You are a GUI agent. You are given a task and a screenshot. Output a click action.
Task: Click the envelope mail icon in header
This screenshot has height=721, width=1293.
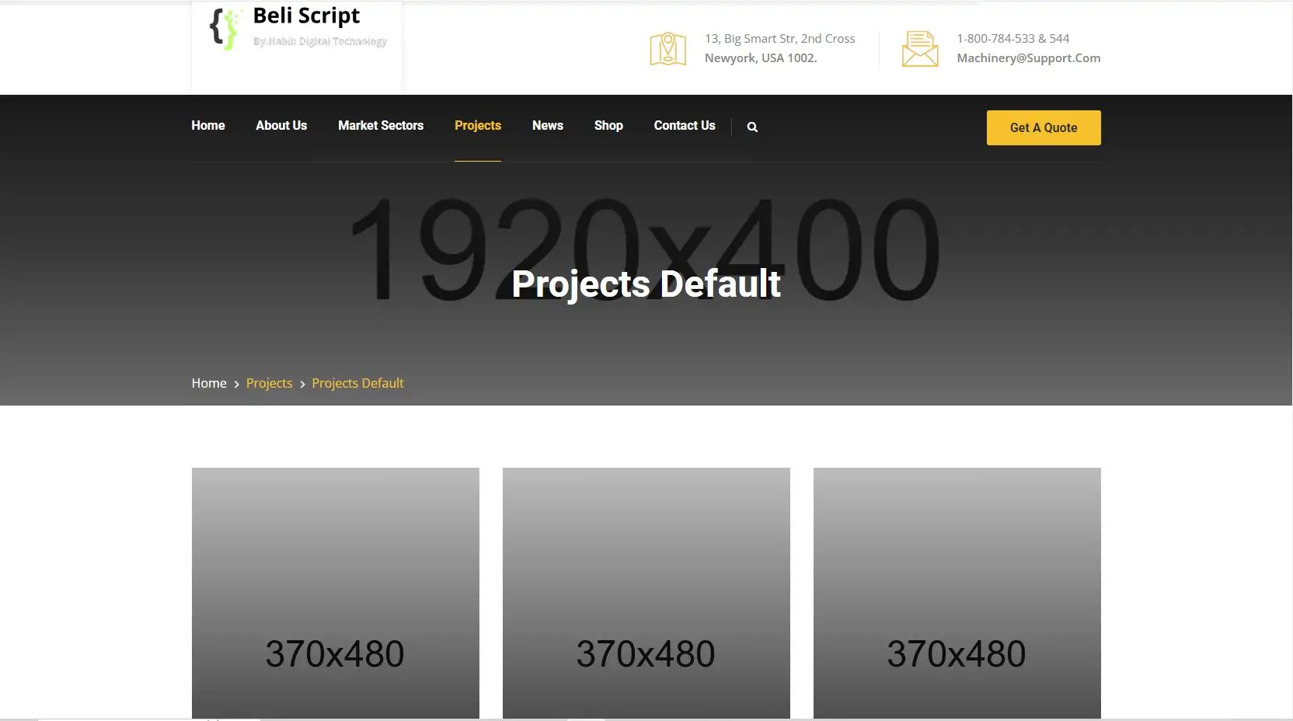coord(919,49)
